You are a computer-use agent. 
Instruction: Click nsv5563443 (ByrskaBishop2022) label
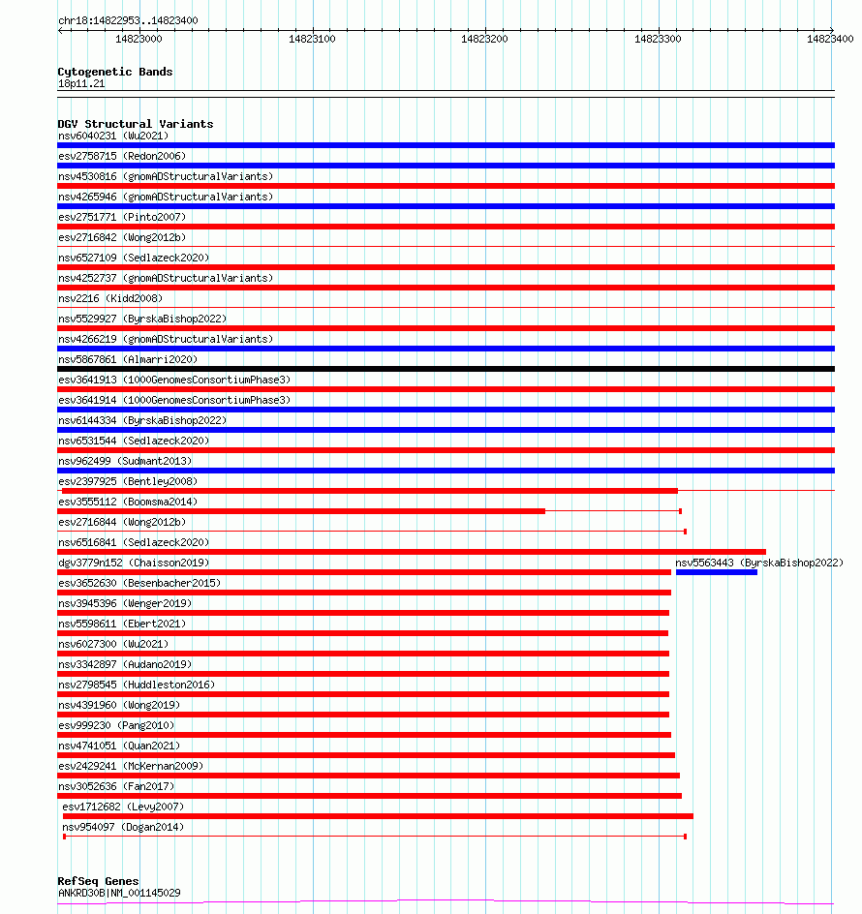click(759, 564)
